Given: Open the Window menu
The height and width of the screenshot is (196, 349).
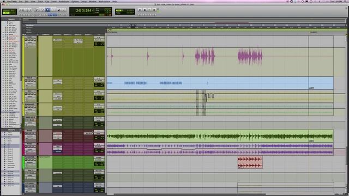Looking at the screenshot, I should pyautogui.click(x=93, y=1).
